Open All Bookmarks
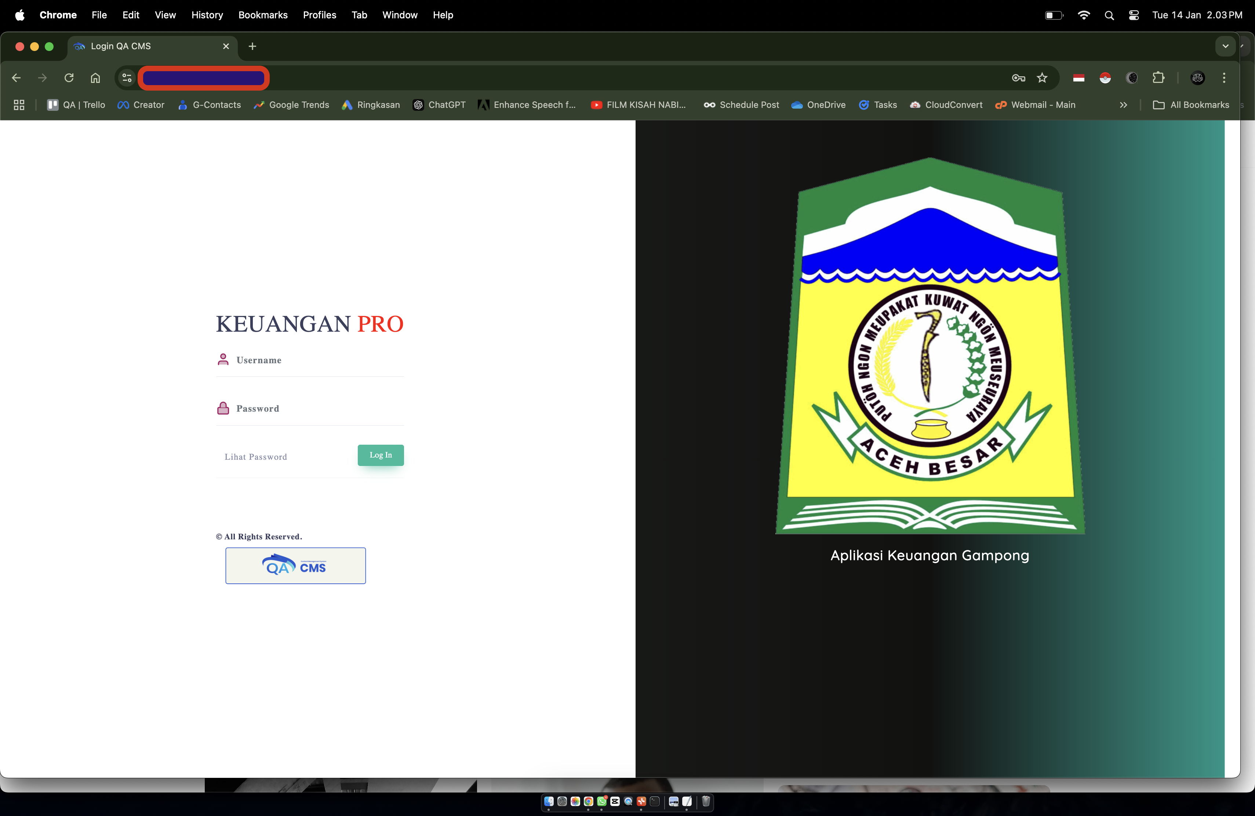Screen dimensions: 1255x816 point(1191,105)
